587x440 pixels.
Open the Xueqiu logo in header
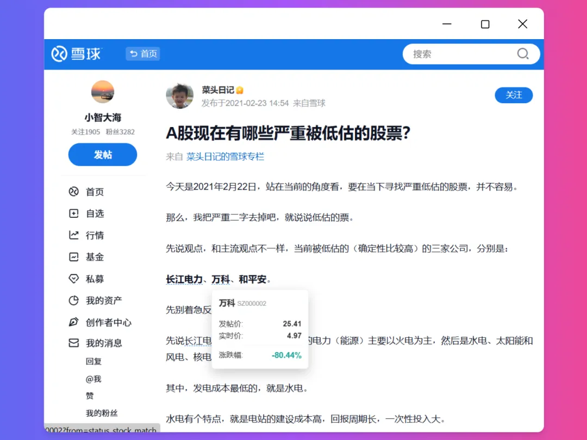(77, 54)
